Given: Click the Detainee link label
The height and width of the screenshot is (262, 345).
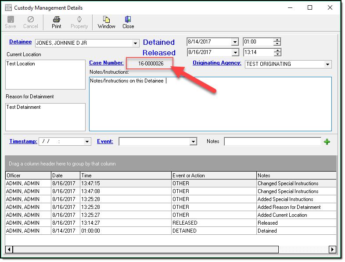Looking at the screenshot, I should (20, 42).
